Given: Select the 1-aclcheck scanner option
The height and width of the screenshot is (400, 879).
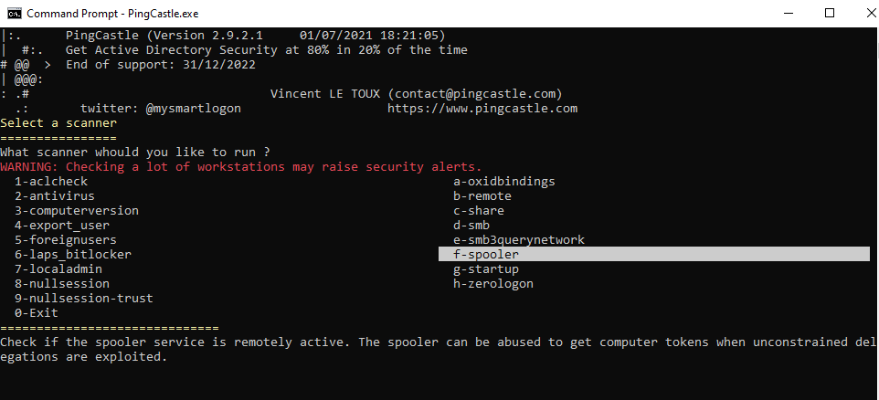Looking at the screenshot, I should (51, 182).
